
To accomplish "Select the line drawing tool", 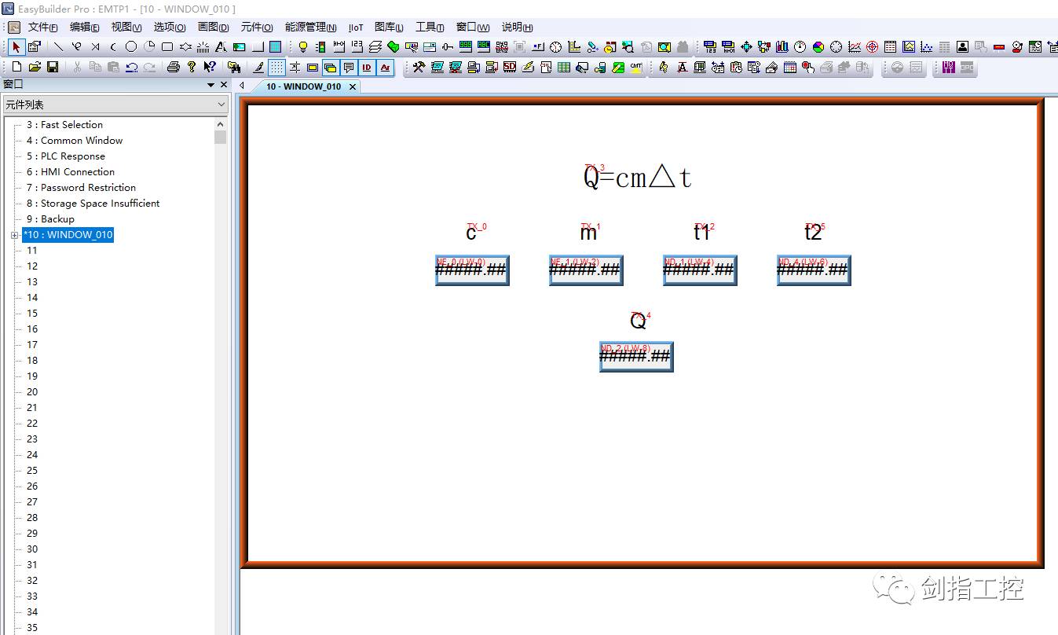I will coord(58,47).
